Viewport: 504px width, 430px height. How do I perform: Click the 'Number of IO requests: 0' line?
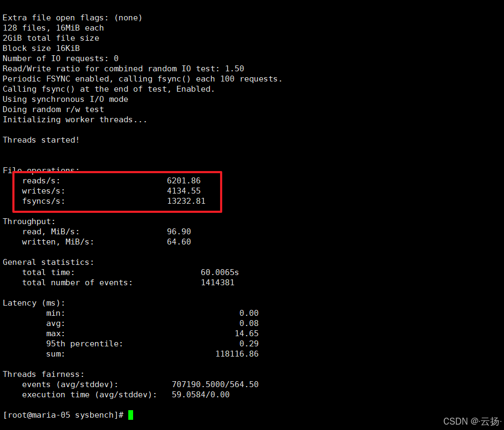[61, 58]
